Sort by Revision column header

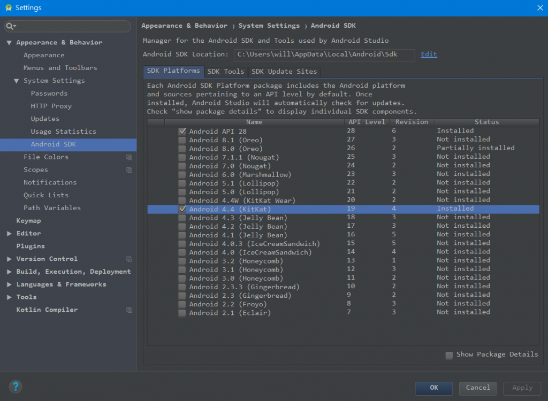click(412, 122)
